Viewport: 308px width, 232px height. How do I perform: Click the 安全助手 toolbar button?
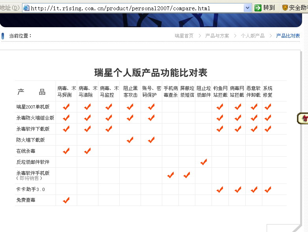click(x=295, y=8)
